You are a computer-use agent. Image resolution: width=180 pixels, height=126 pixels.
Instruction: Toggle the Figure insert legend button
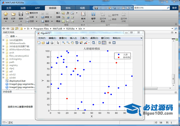[x=104, y=43]
